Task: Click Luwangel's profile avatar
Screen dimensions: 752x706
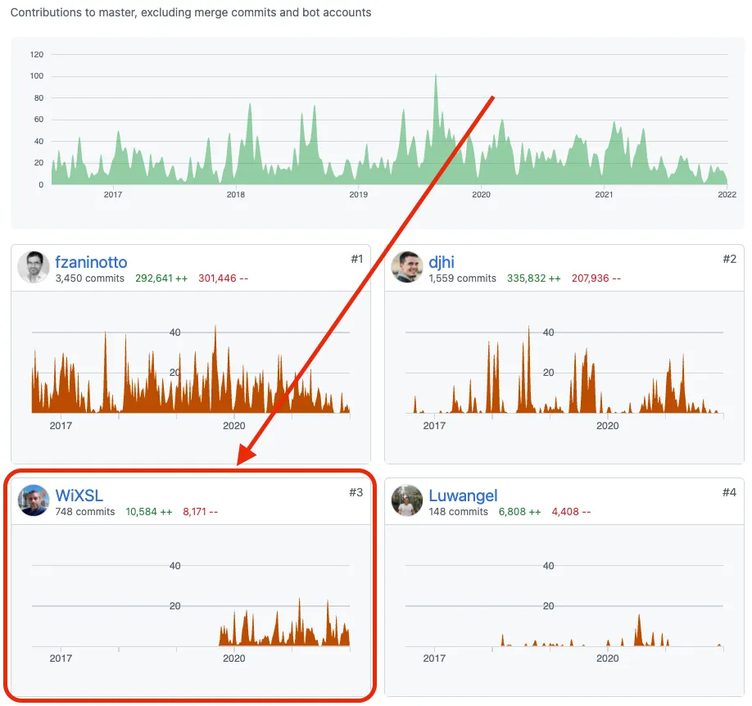Action: tap(407, 500)
